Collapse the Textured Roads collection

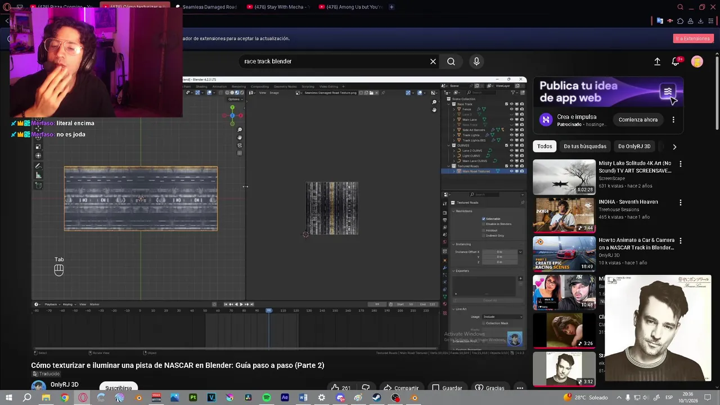(449, 166)
